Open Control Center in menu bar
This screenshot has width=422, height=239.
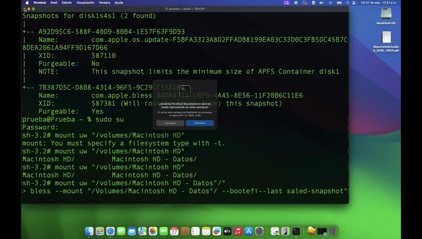354,2
